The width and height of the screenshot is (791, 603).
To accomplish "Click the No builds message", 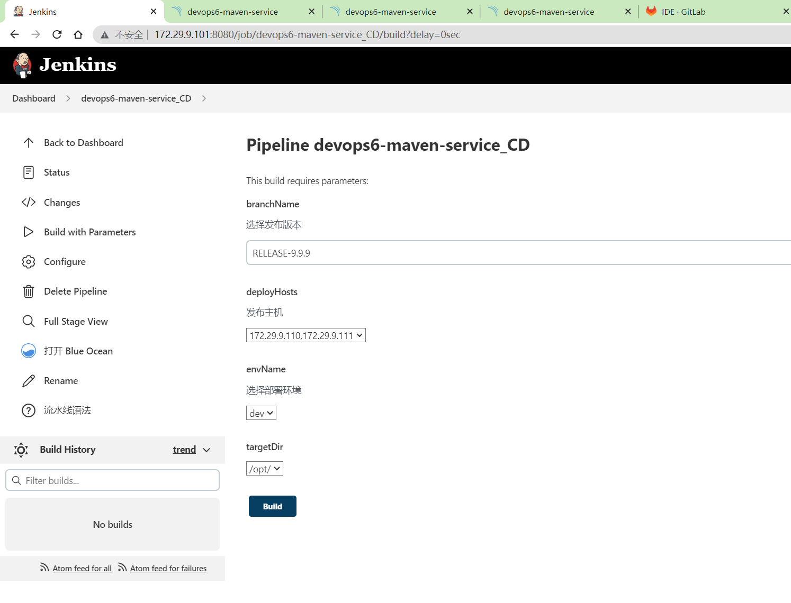I will click(113, 525).
